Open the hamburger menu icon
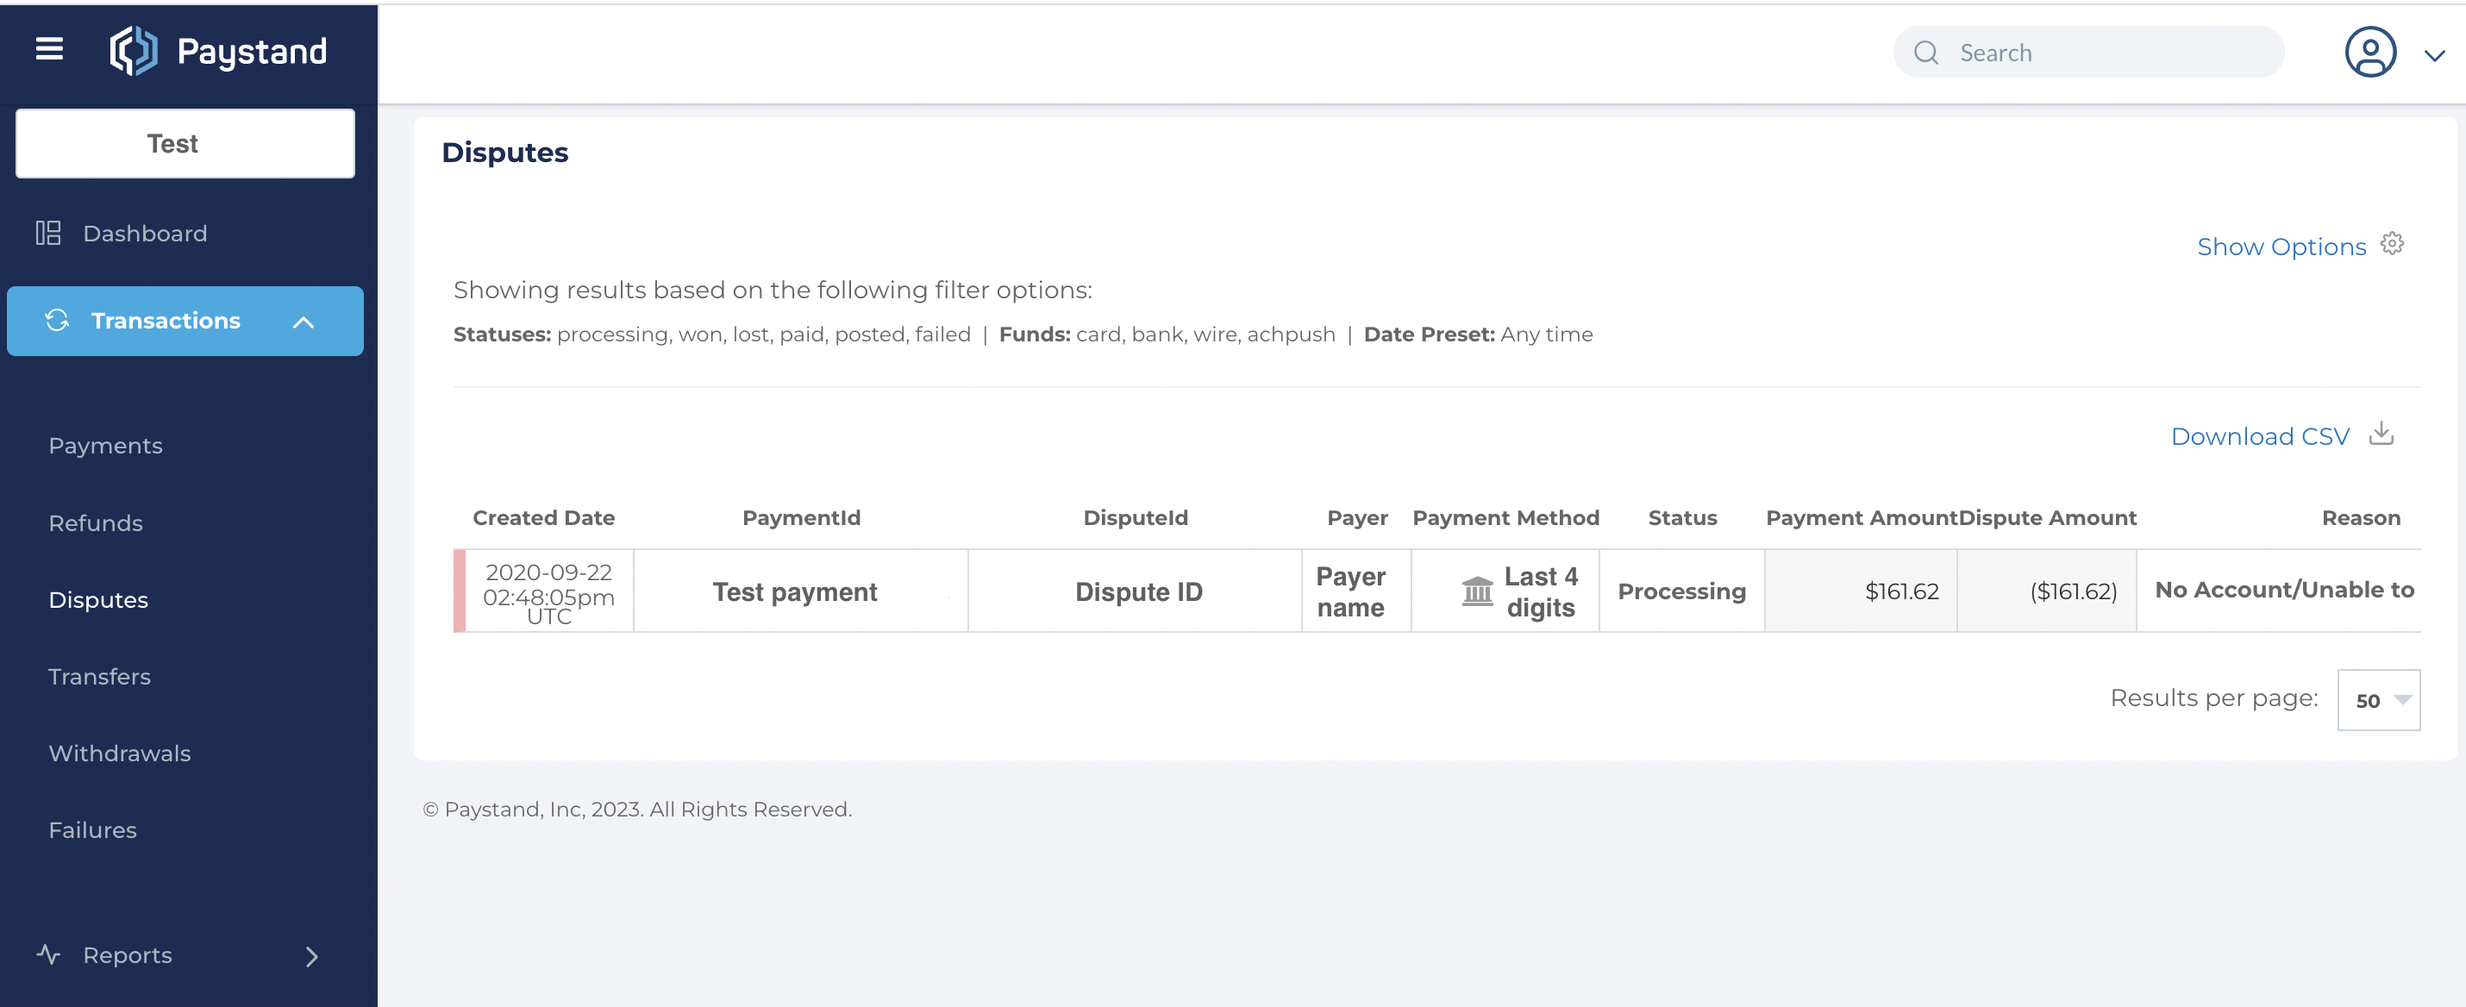This screenshot has width=2466, height=1007. click(50, 49)
